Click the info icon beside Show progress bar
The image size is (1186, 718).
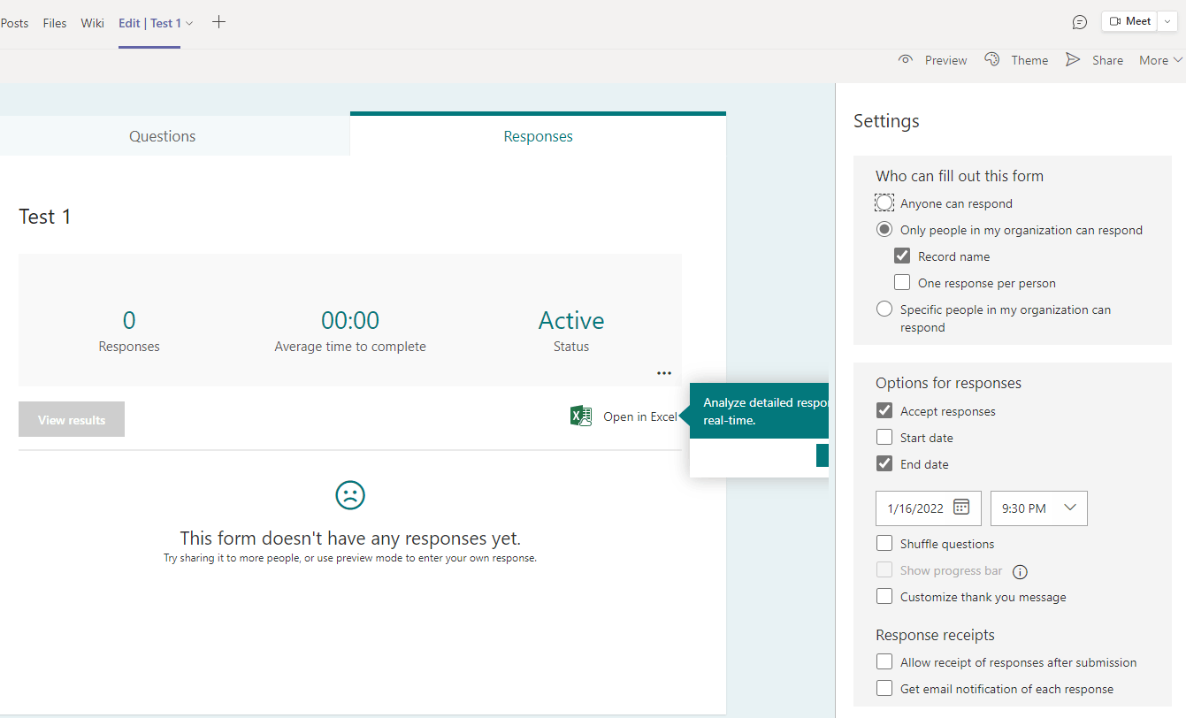pyautogui.click(x=1020, y=571)
